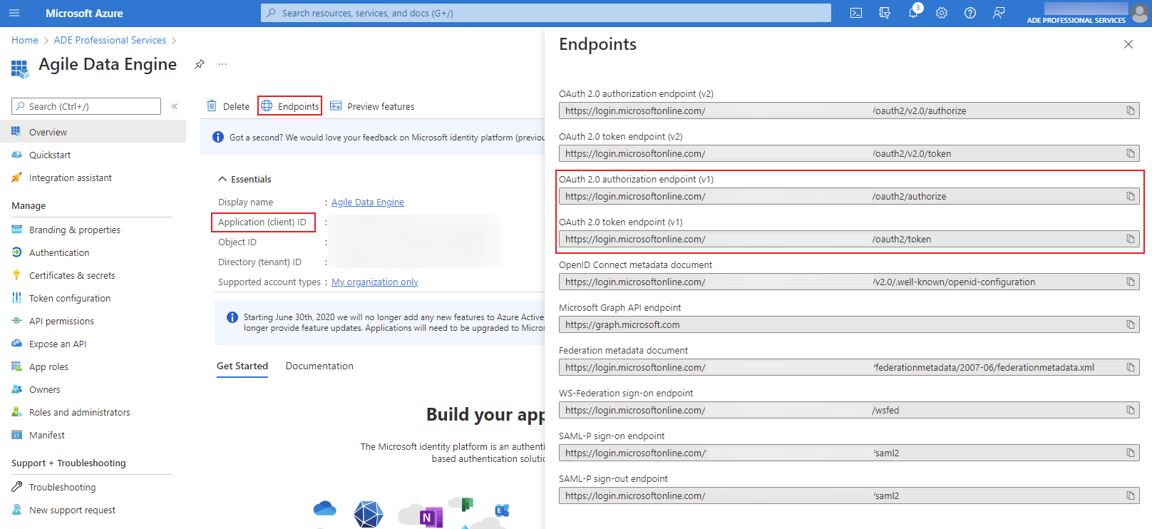Collapse the Essentials section

222,179
